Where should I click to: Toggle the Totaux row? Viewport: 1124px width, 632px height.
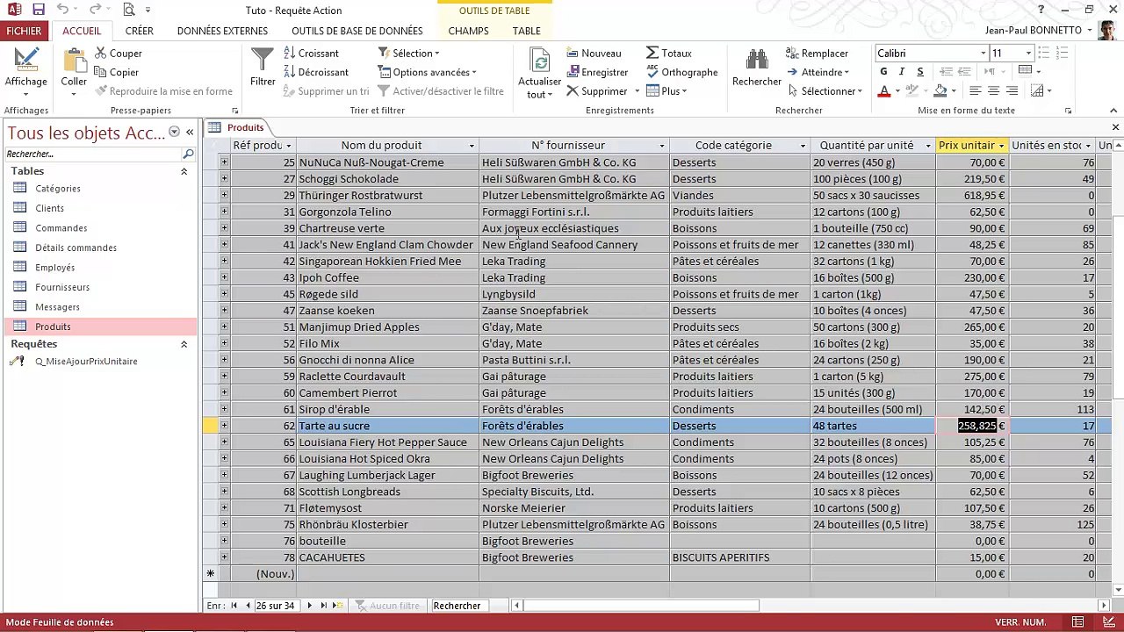(x=669, y=53)
